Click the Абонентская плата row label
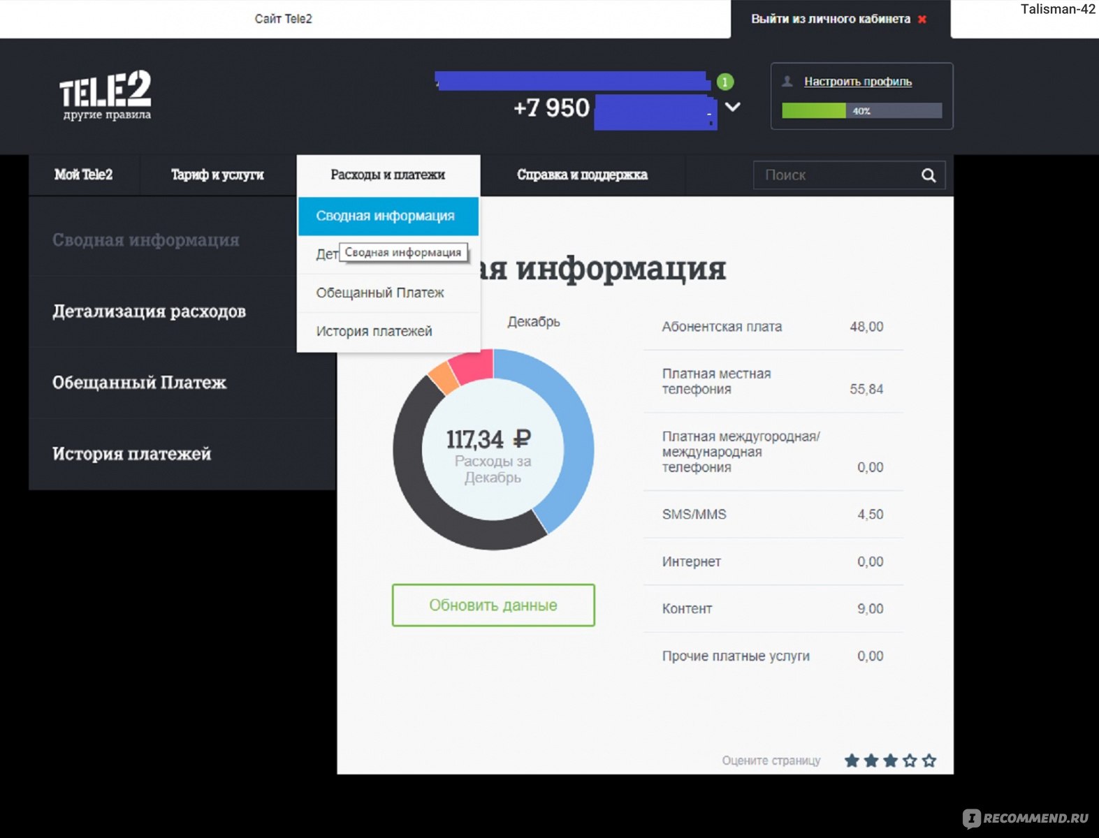 pyautogui.click(x=722, y=327)
